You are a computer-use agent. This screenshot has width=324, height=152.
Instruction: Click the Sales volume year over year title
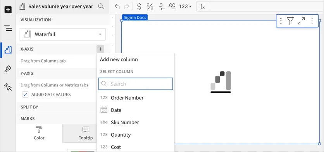(x=61, y=7)
